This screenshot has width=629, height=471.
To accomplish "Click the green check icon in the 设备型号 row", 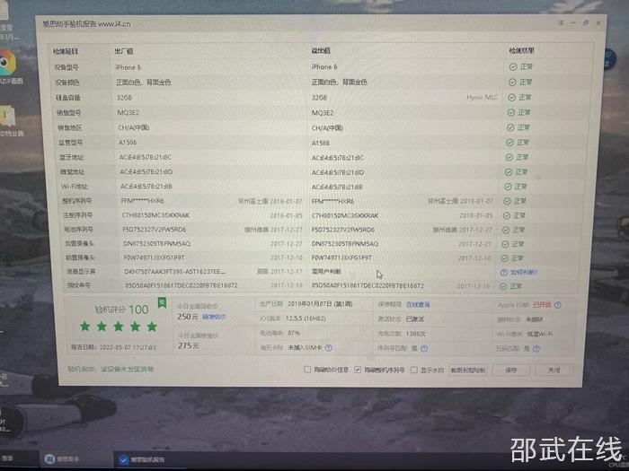I will click(512, 67).
